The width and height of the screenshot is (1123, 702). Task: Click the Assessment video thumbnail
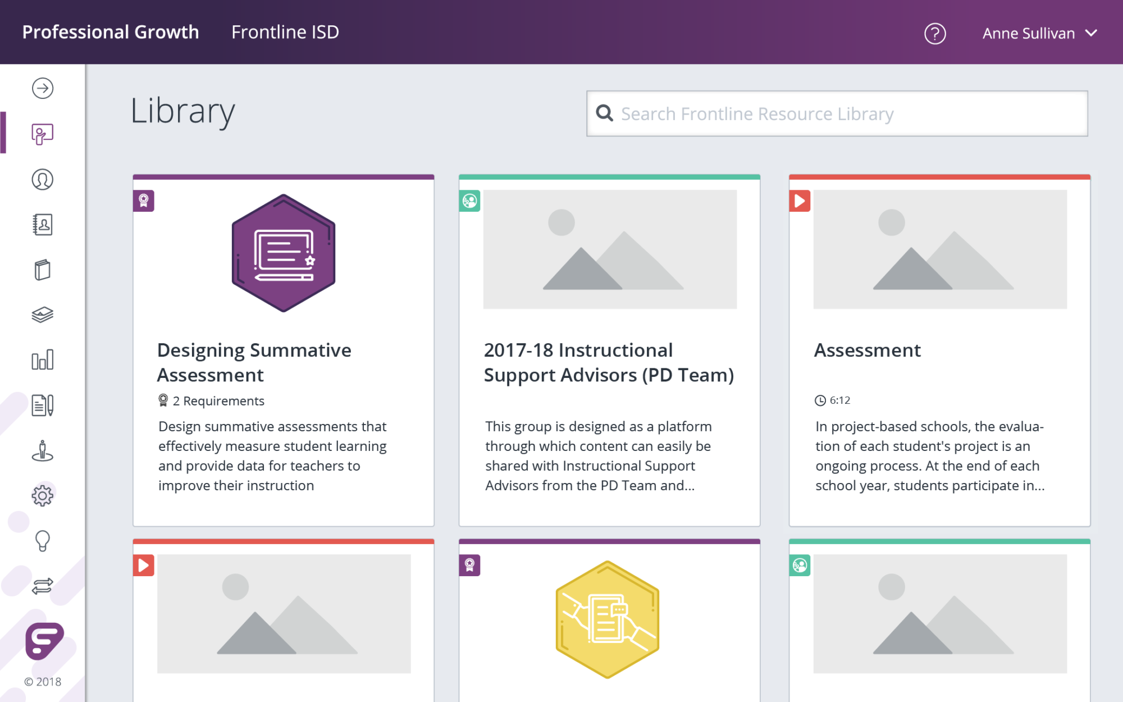[939, 249]
